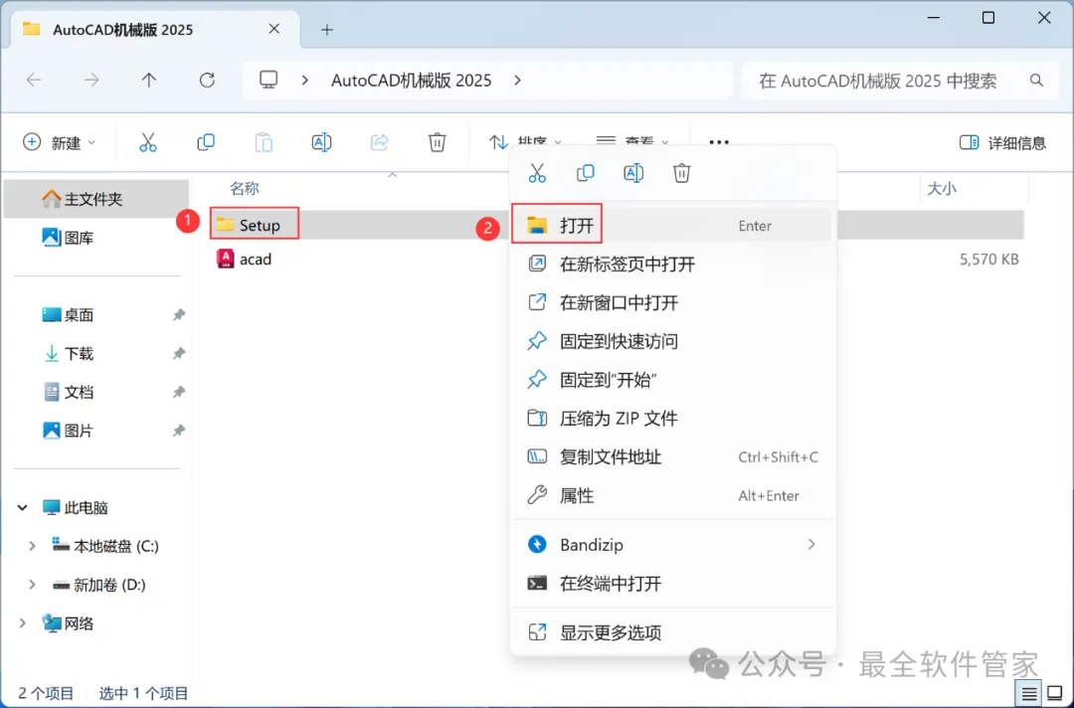Viewport: 1074px width, 708px height.
Task: Click the search magnifier icon
Action: (1036, 81)
